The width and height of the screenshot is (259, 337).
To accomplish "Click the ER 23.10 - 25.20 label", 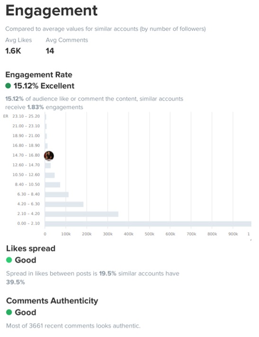I will coord(21,116).
